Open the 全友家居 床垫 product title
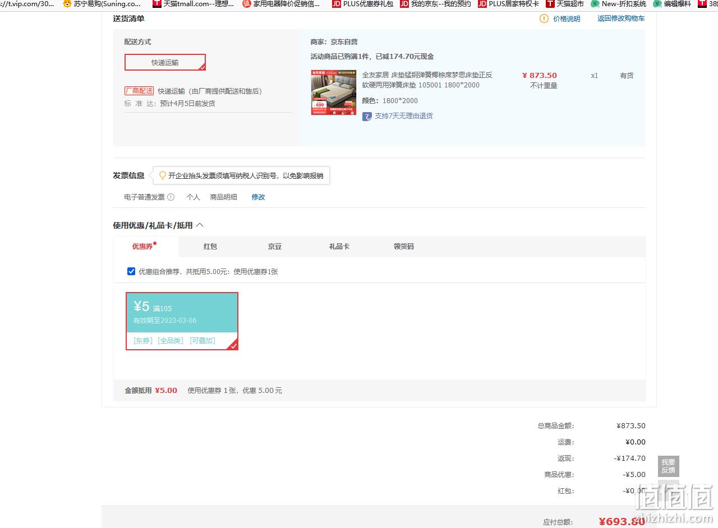The image size is (718, 528). pos(427,80)
